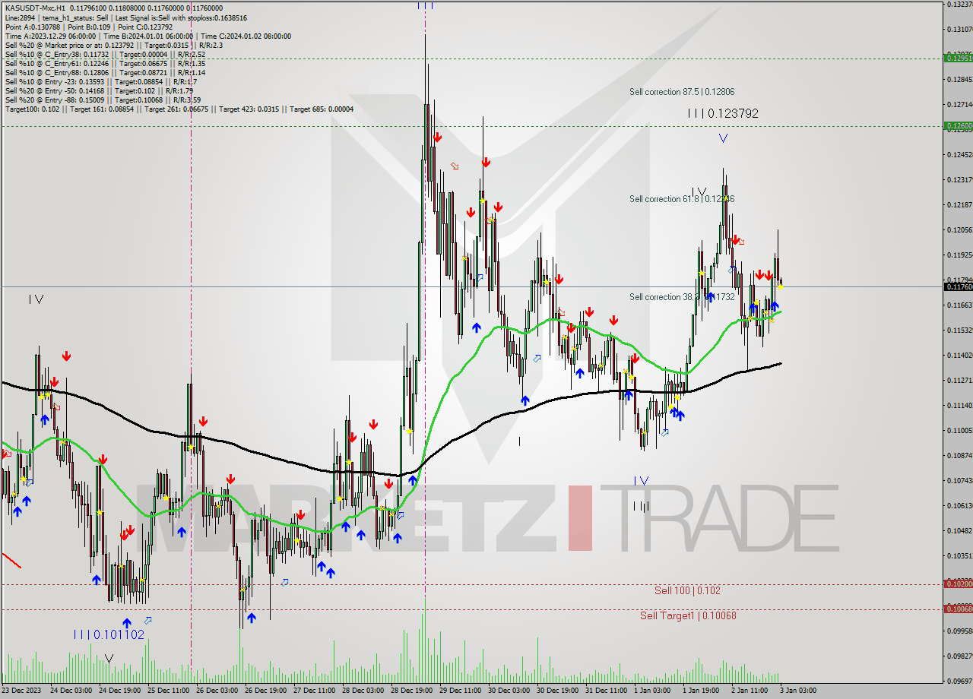Click the 0.12452 price axis value
This screenshot has height=699, width=973.
point(959,154)
